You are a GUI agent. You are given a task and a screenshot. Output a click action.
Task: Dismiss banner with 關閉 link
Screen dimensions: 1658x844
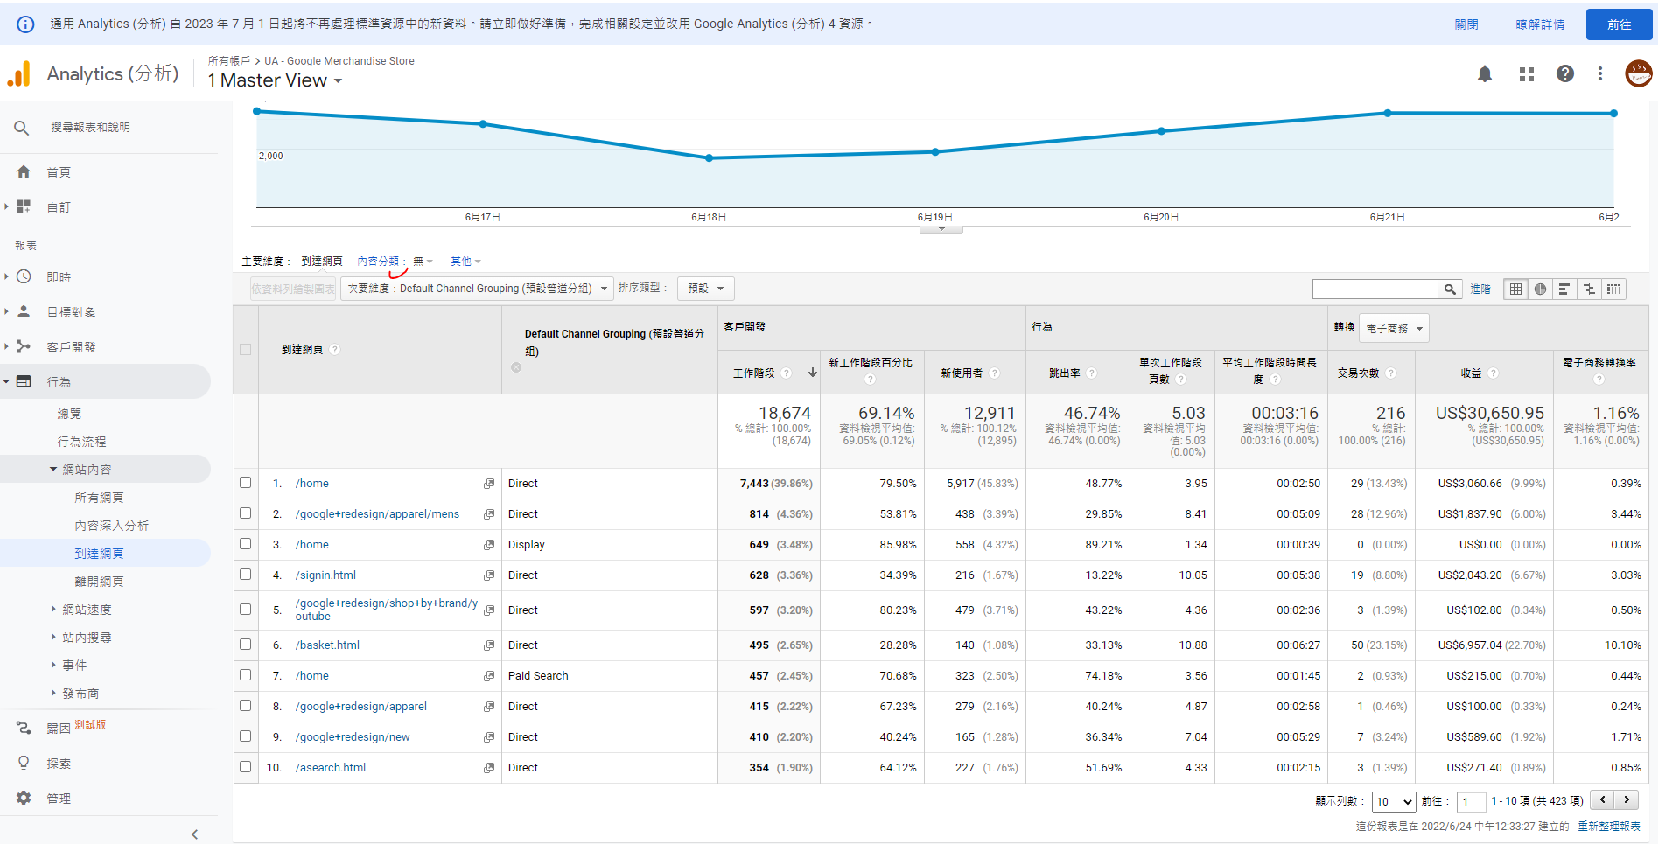pyautogui.click(x=1466, y=24)
